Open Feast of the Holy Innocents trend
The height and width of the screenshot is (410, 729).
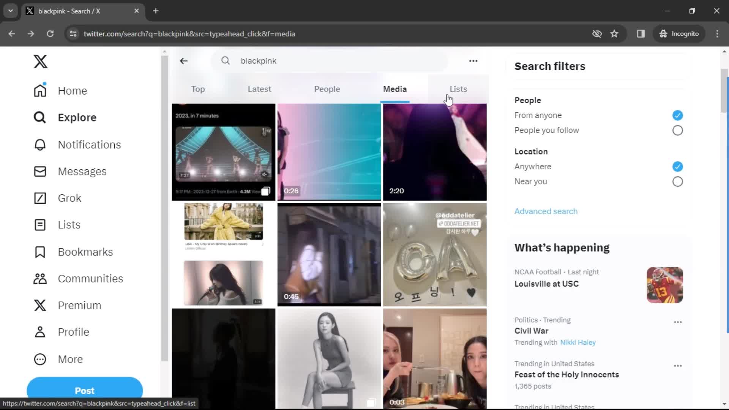tap(566, 375)
